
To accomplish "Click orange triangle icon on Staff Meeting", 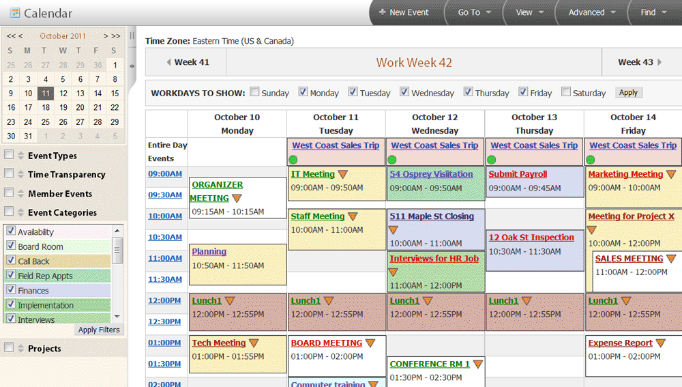I will tap(353, 216).
